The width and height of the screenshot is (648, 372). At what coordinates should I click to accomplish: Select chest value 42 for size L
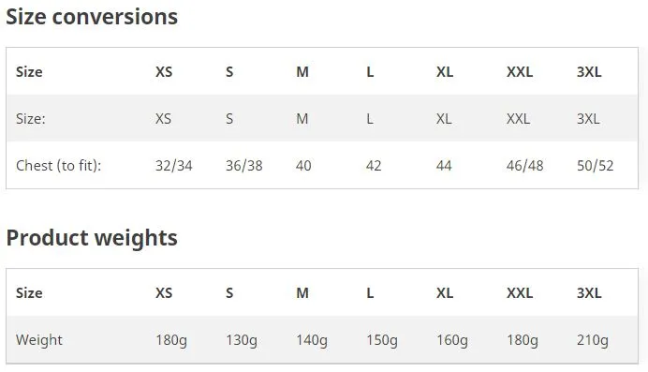point(374,166)
